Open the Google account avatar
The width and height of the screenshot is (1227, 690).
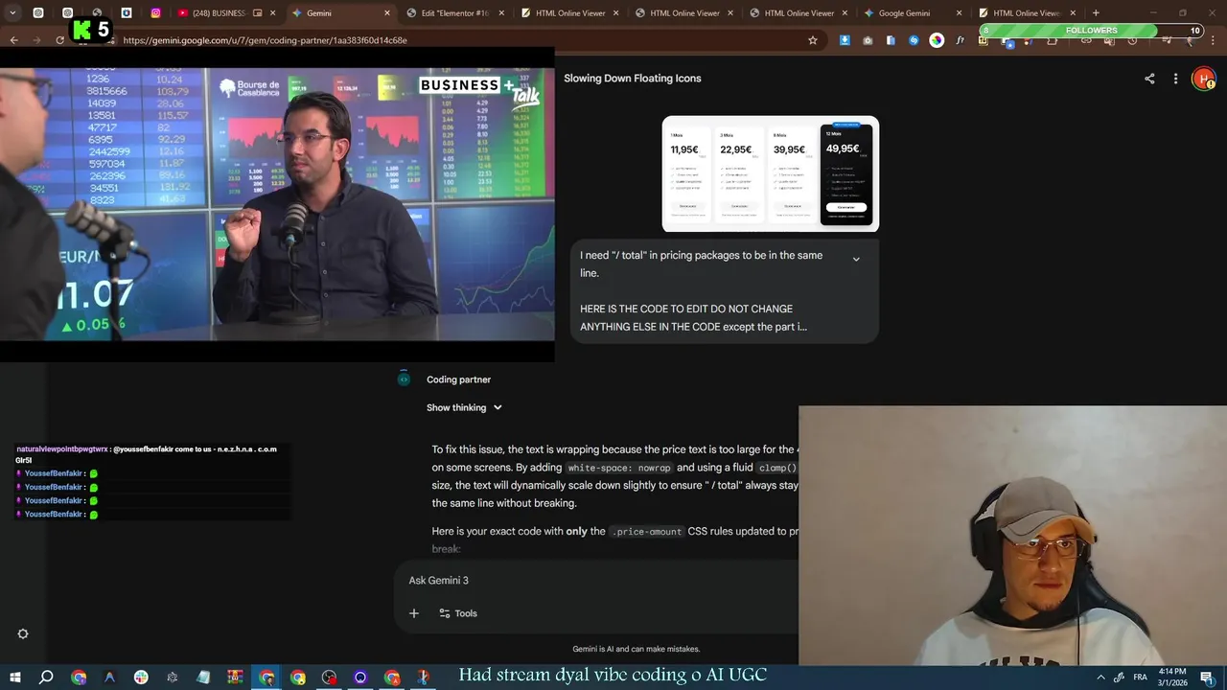[x=1203, y=79]
